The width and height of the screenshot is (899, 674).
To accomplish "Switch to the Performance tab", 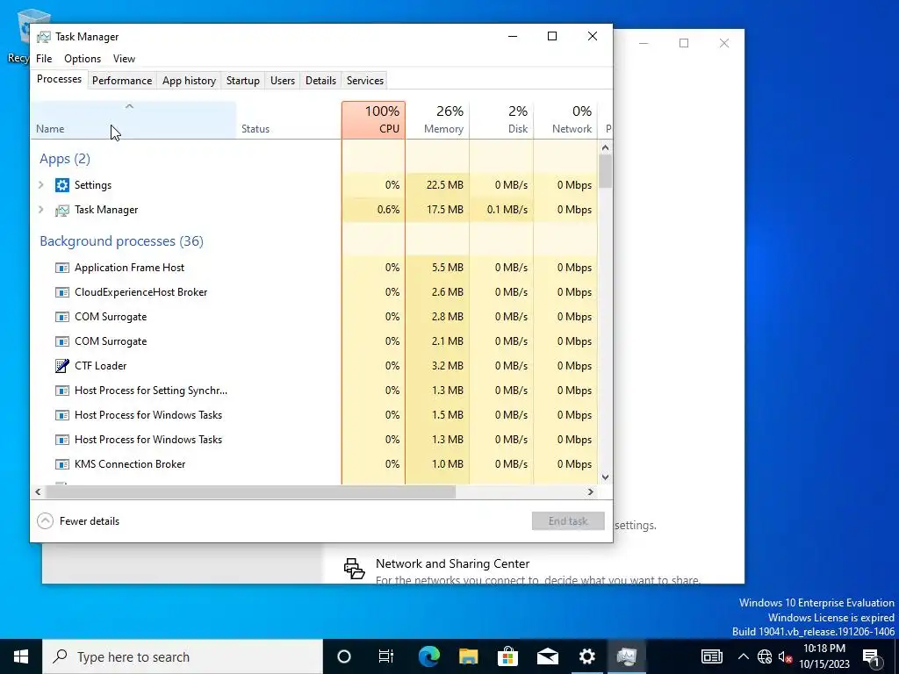I will click(122, 81).
